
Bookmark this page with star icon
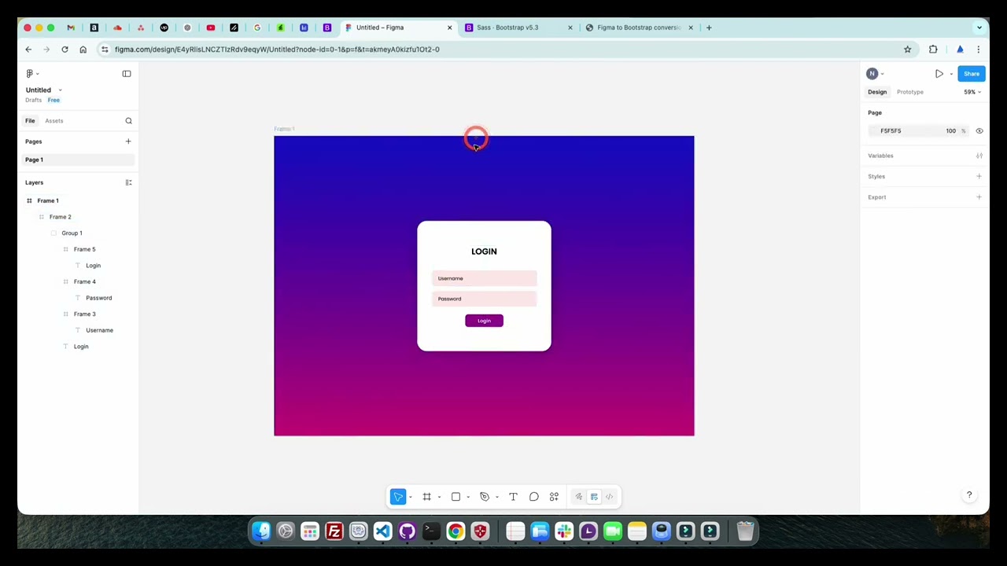[908, 50]
